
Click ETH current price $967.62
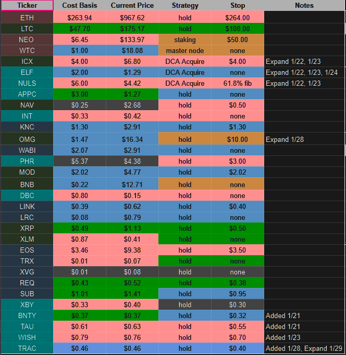coord(132,18)
